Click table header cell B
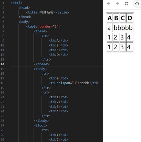This screenshot has width=141, height=142. [116, 18]
